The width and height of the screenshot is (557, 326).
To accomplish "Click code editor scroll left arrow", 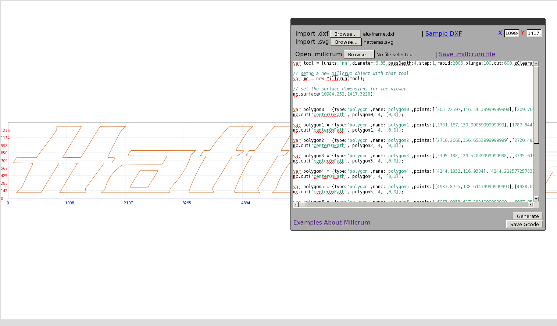I will 296,205.
